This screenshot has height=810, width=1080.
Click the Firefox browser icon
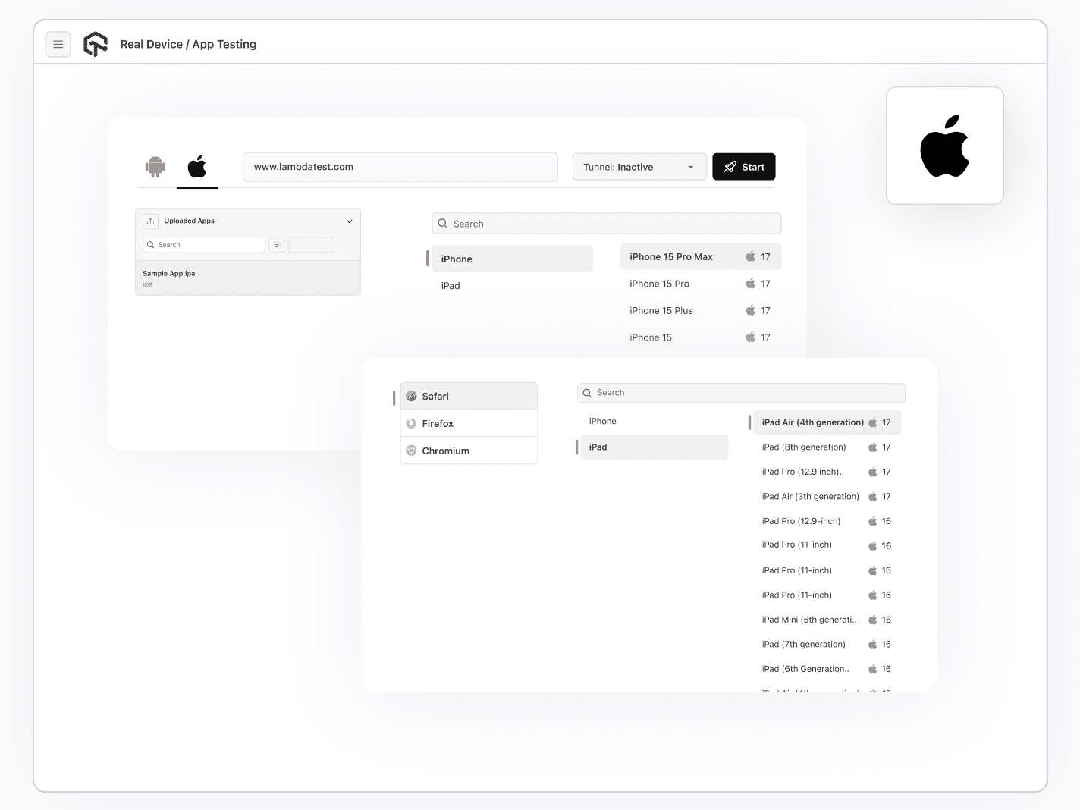point(411,423)
